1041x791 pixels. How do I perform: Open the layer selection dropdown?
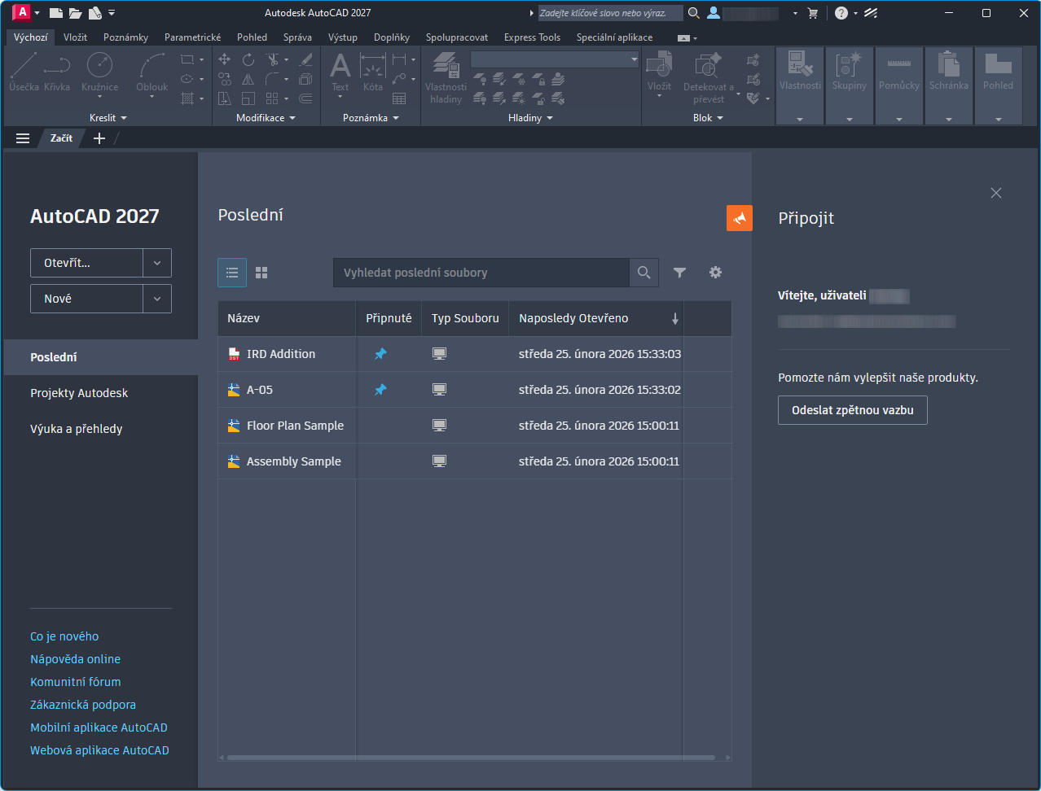[555, 59]
